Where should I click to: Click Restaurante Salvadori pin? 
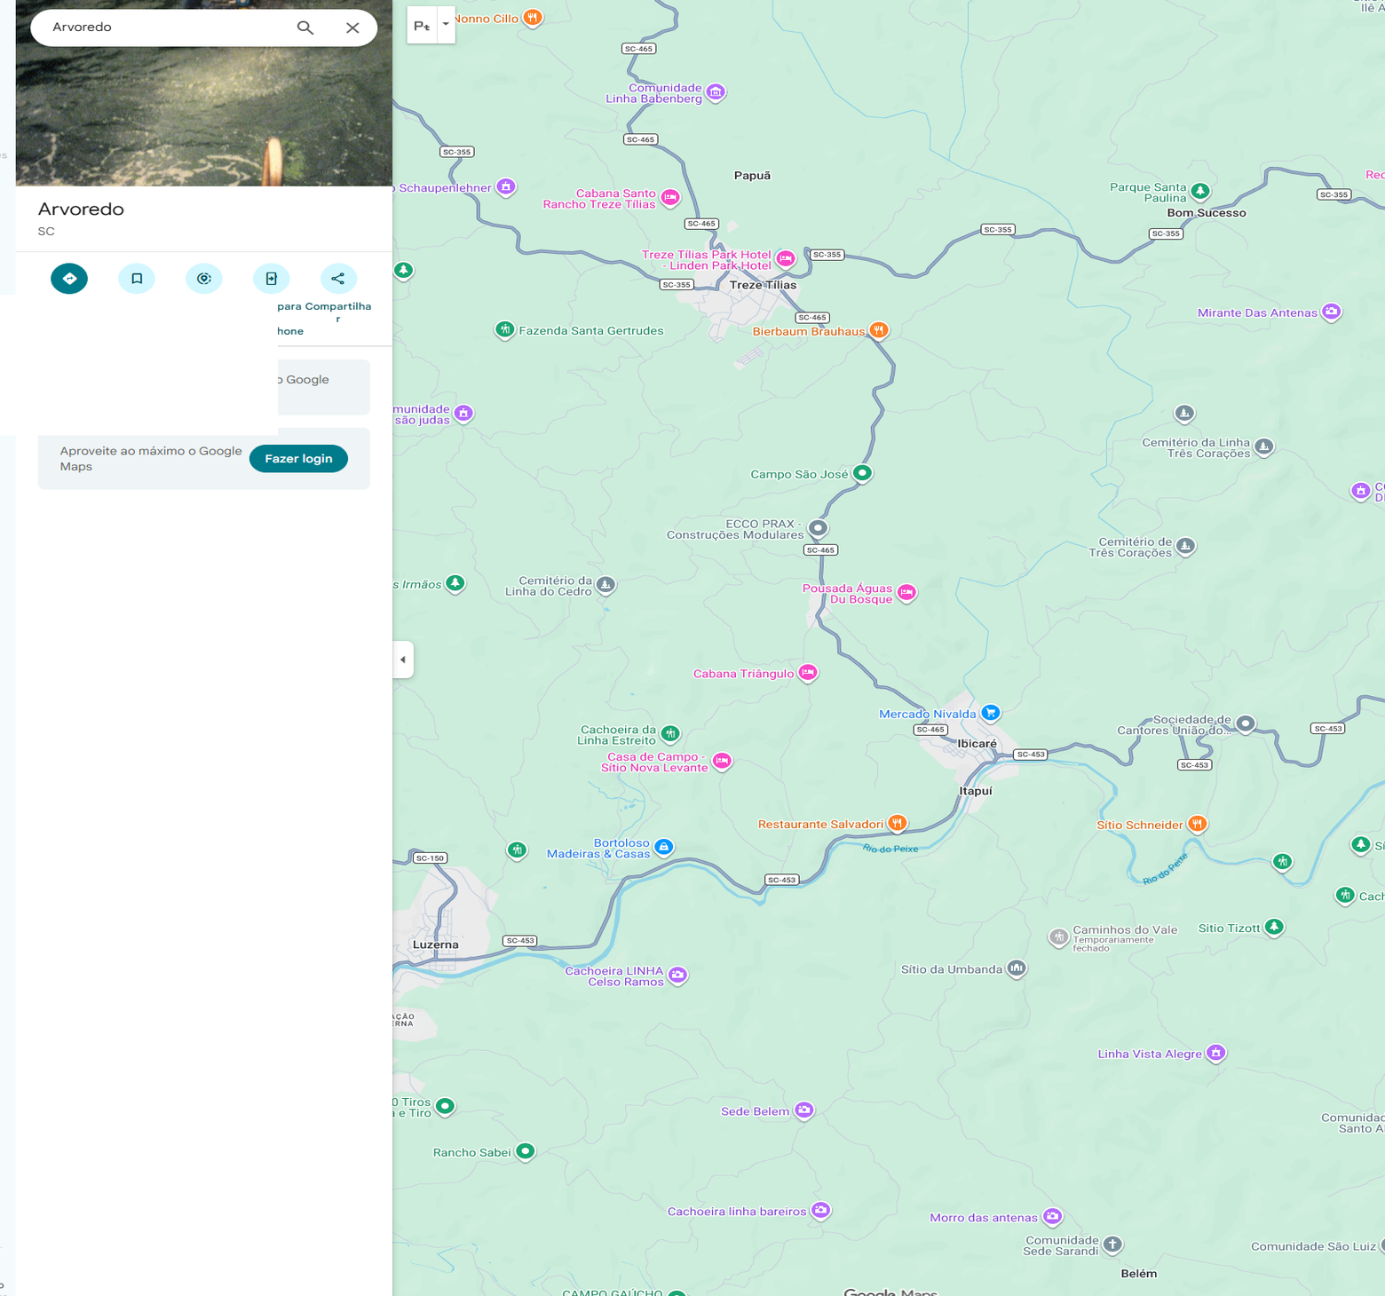(x=898, y=824)
